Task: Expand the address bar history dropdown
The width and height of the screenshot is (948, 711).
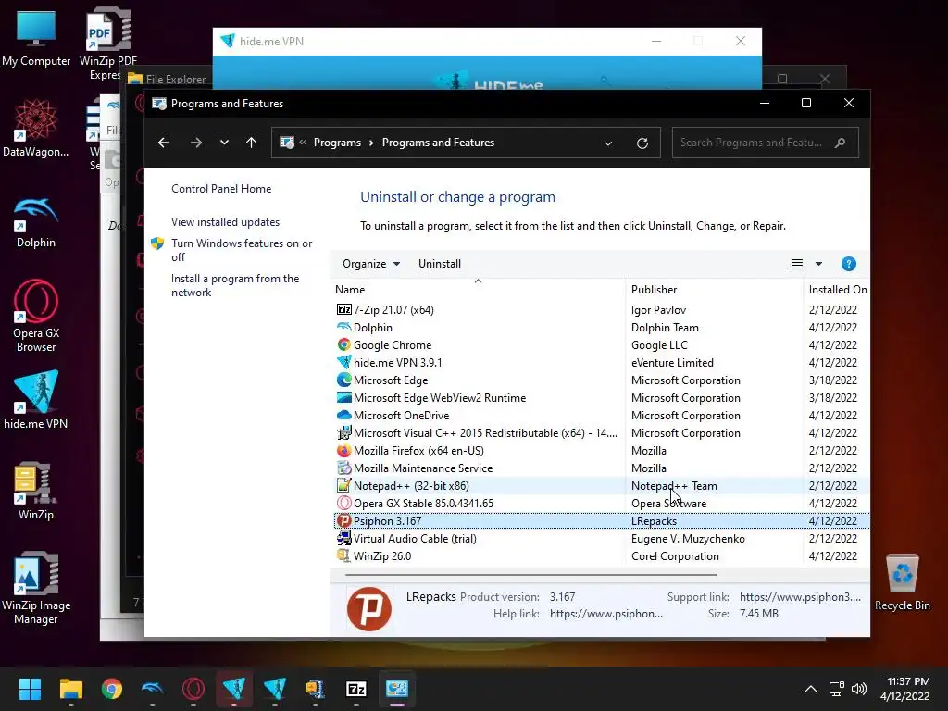Action: (608, 143)
